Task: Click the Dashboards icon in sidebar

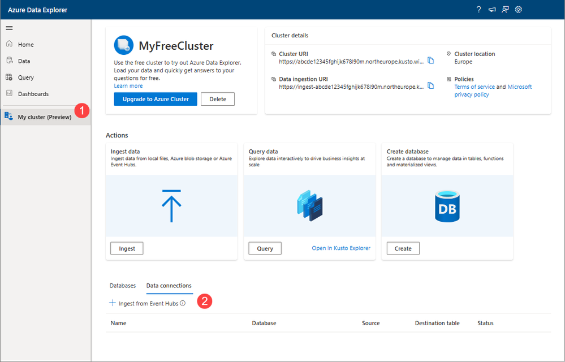Action: tap(10, 93)
